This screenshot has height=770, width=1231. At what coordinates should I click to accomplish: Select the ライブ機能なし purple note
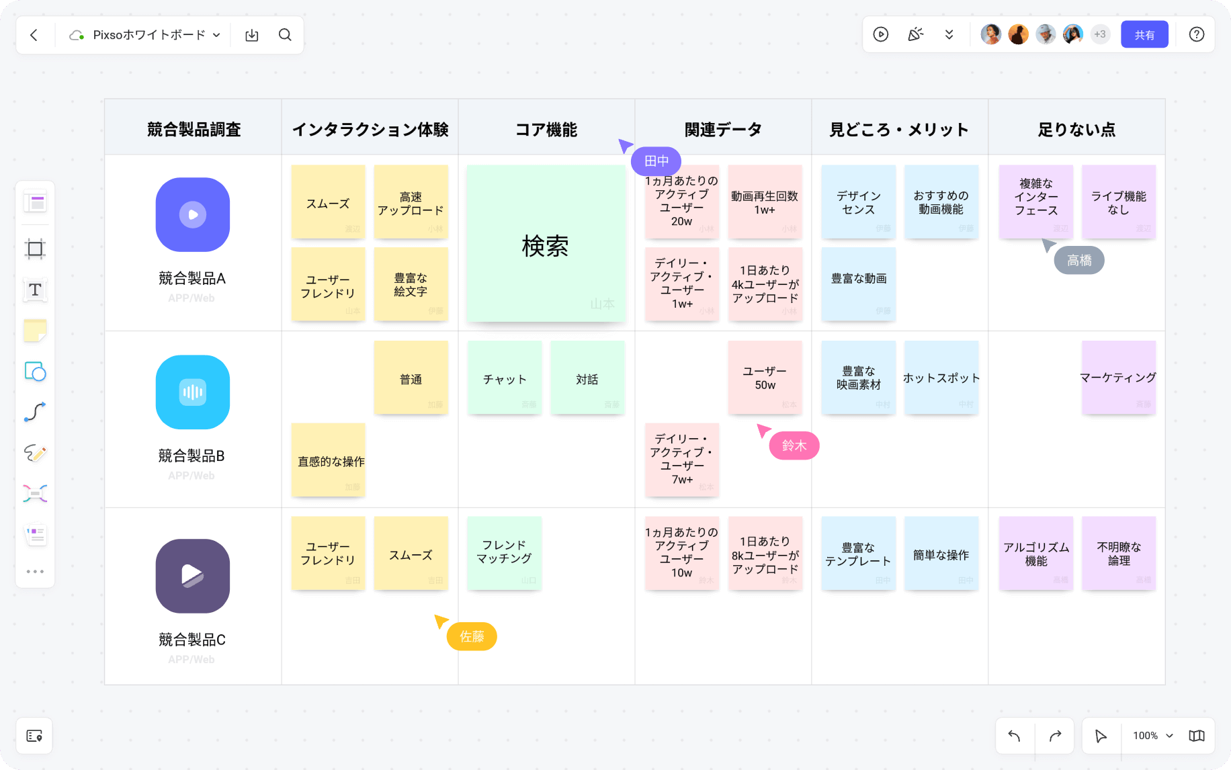pyautogui.click(x=1119, y=202)
